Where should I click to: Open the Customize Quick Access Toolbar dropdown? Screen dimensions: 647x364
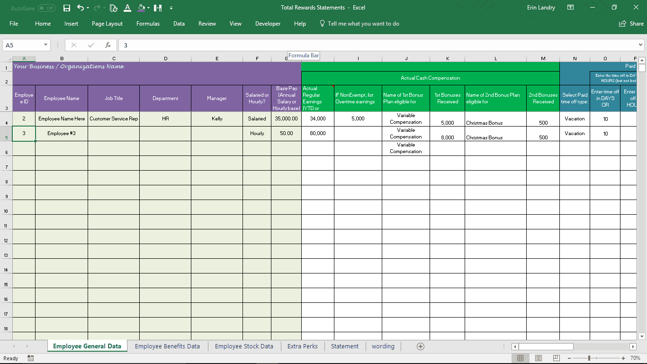[x=171, y=8]
